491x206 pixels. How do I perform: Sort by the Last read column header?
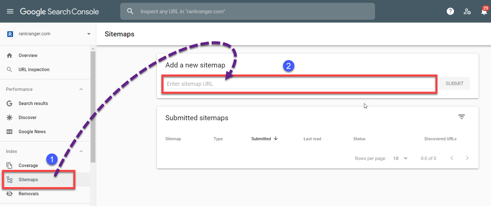pos(312,139)
